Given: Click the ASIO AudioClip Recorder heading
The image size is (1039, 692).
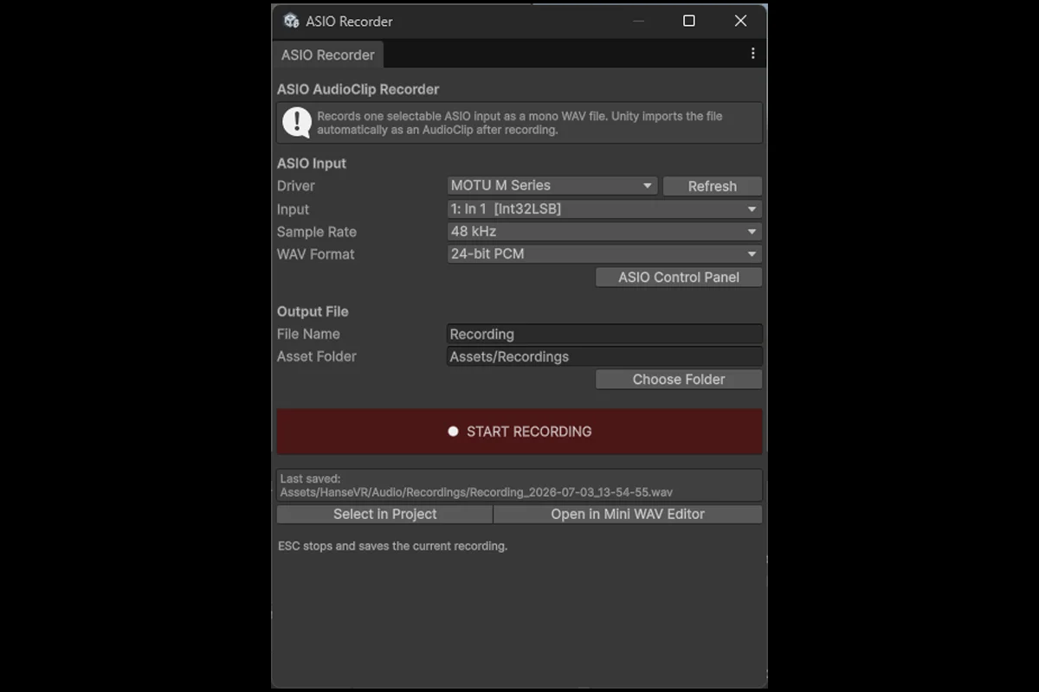Looking at the screenshot, I should click(358, 89).
